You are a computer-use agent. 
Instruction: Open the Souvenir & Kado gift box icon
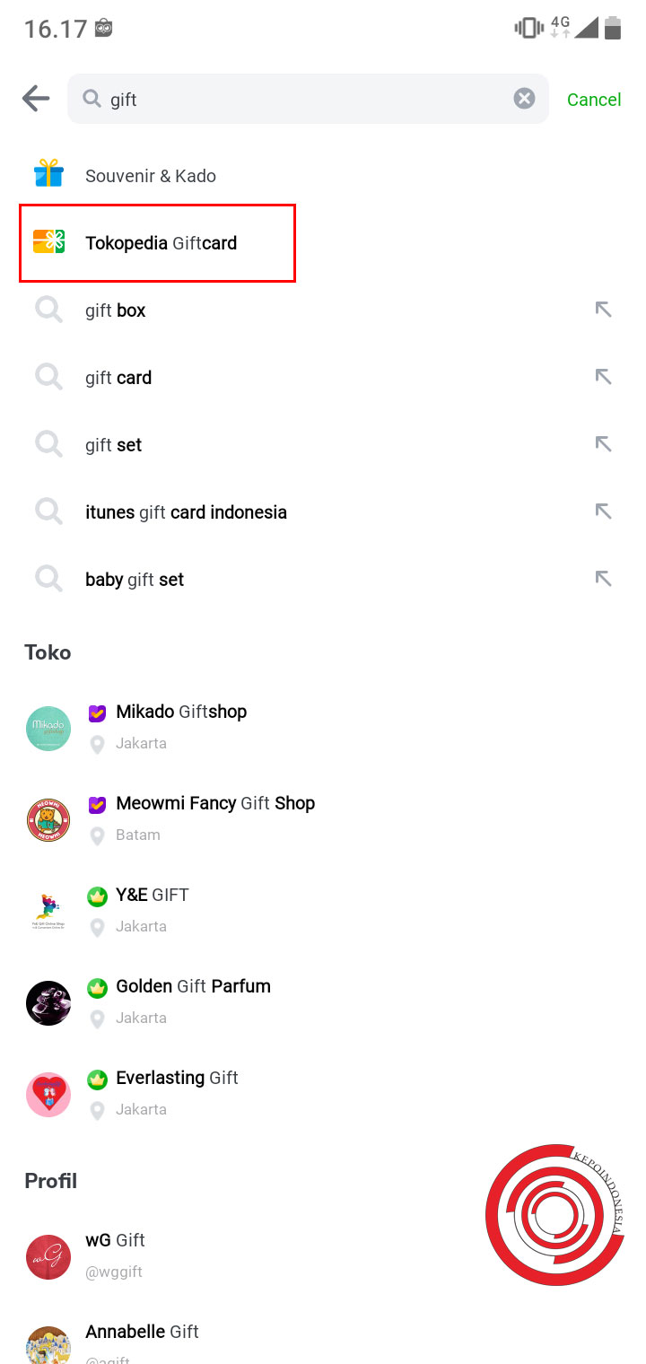coord(48,174)
